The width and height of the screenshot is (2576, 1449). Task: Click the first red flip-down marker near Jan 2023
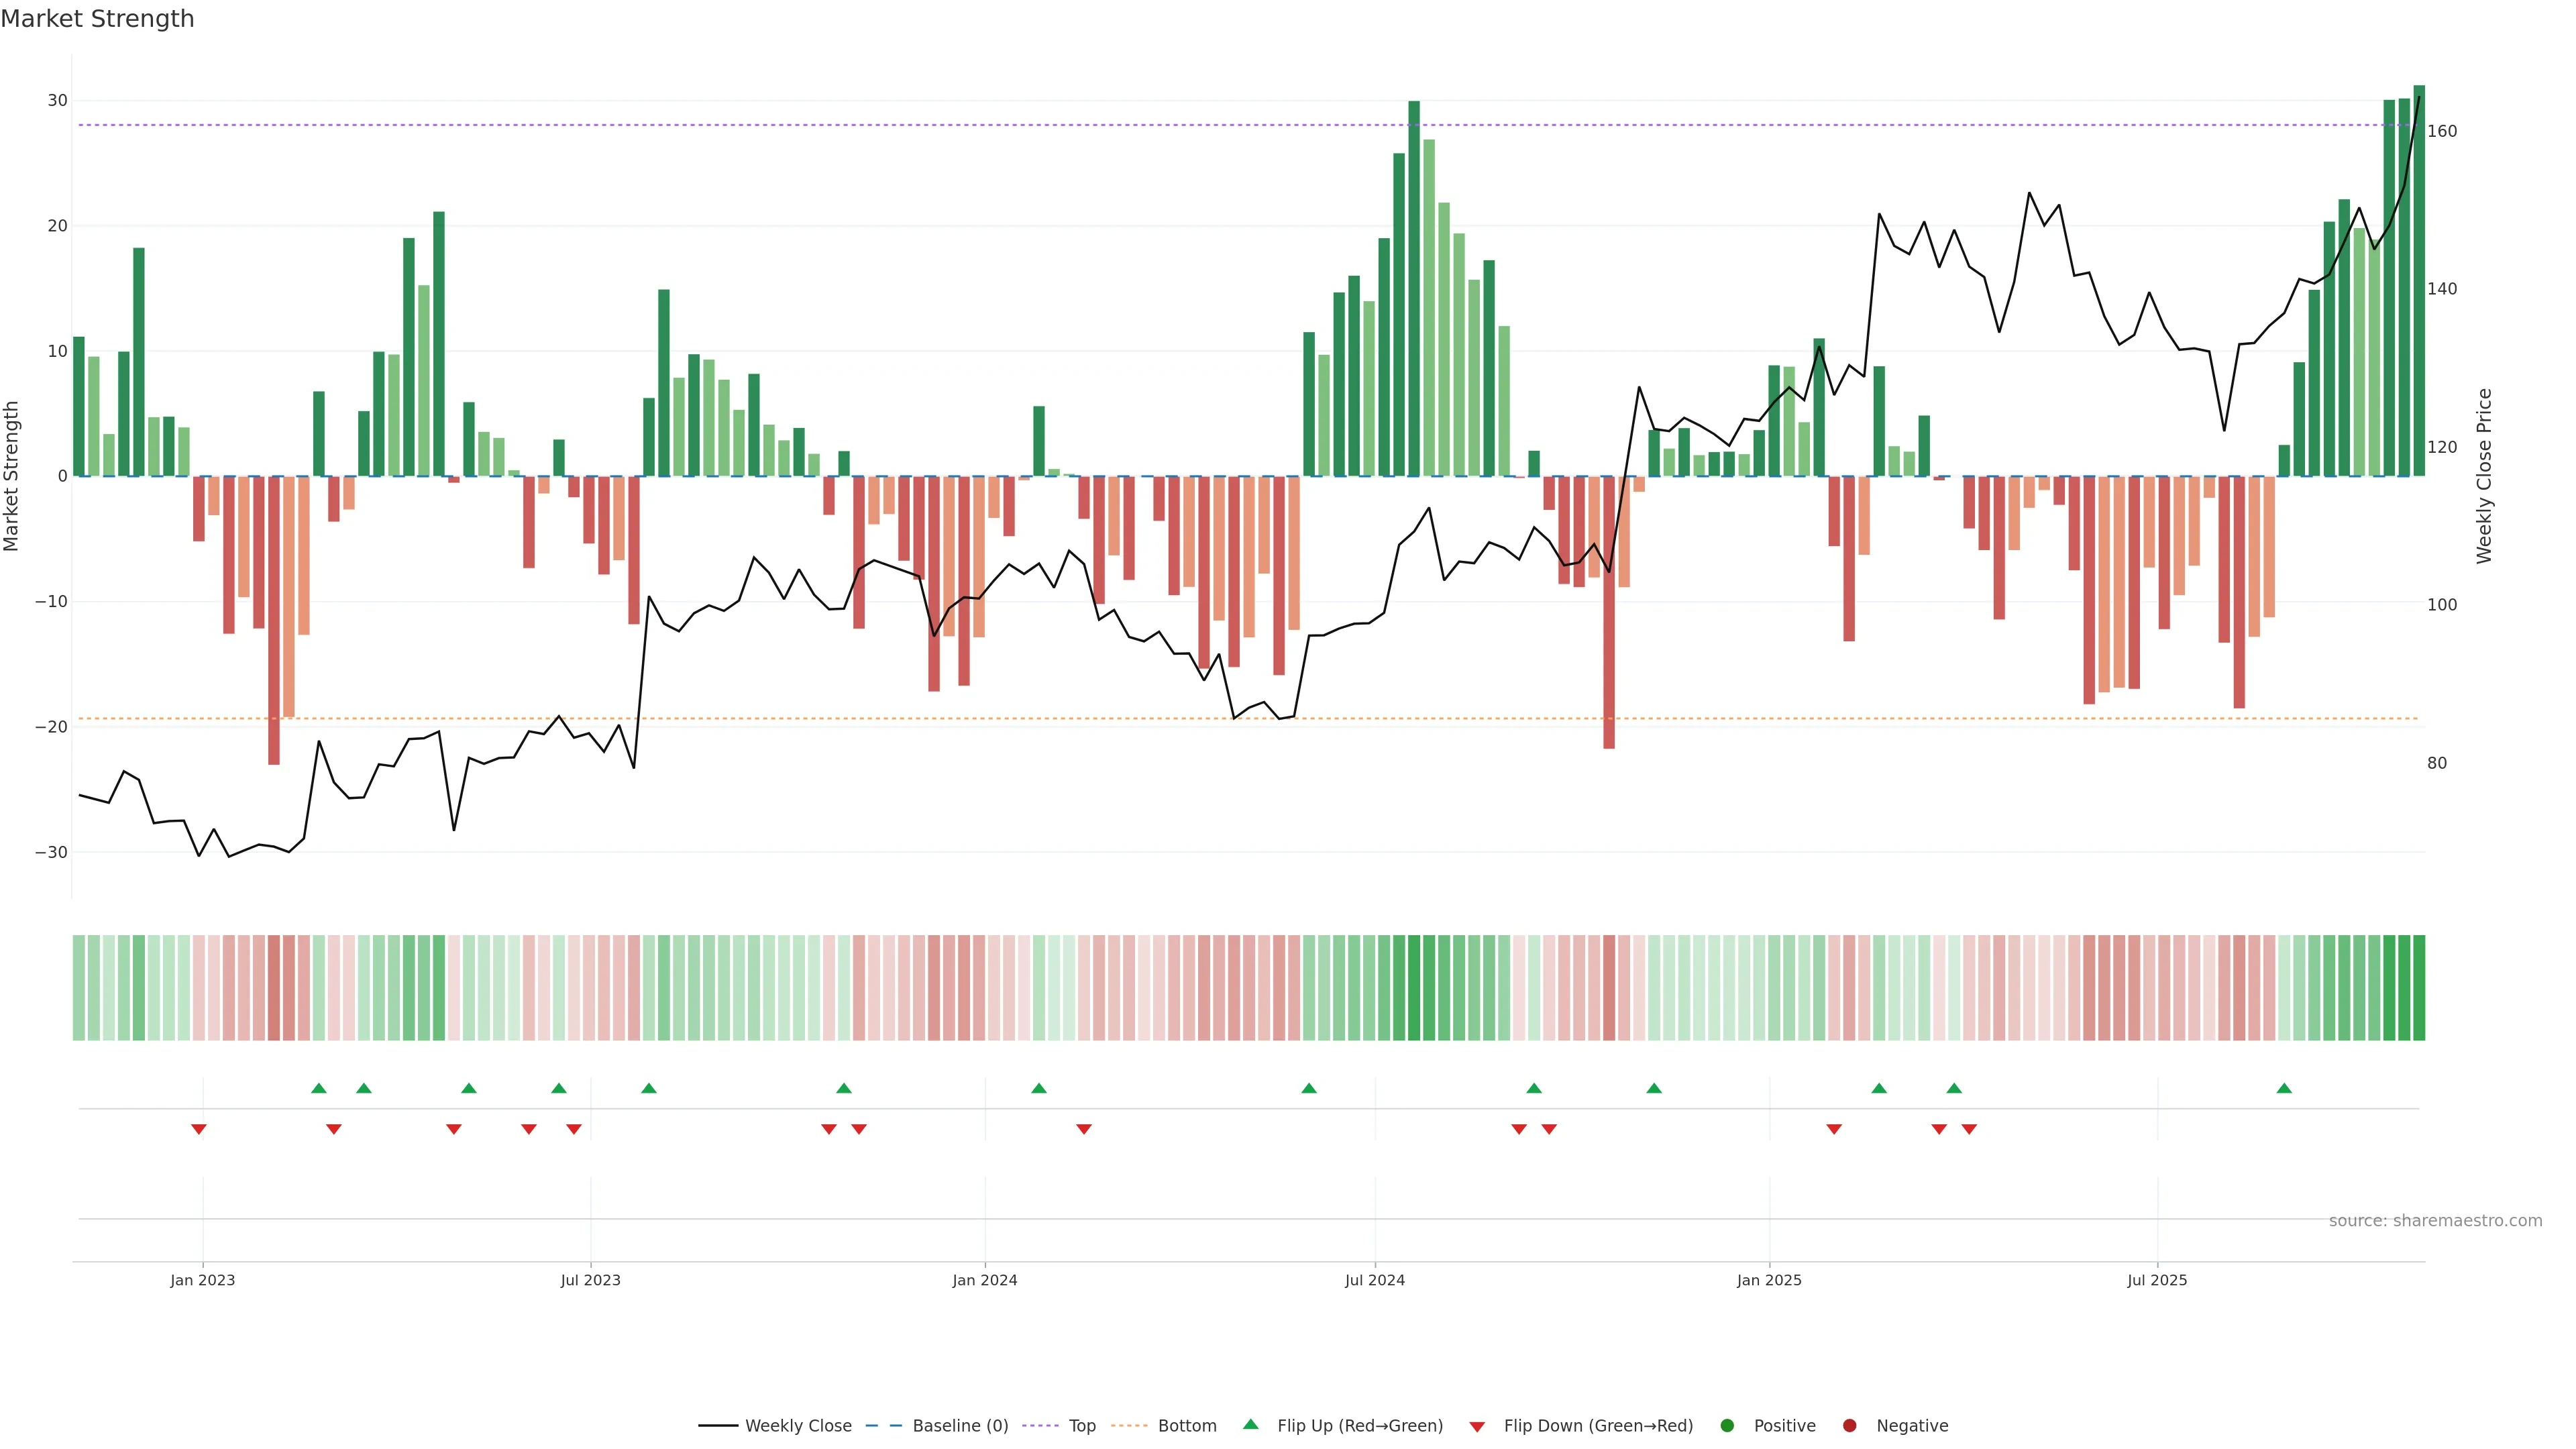199,1129
